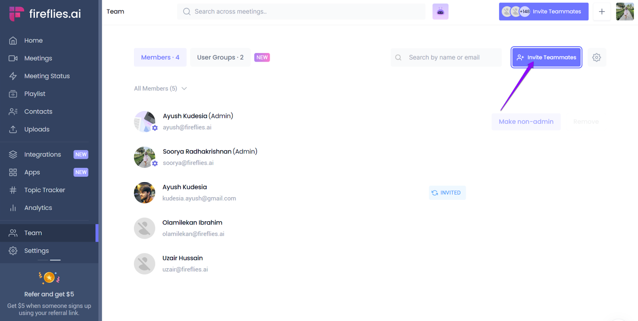Viewport: 638px width, 321px height.
Task: Open the Uploads page
Action: point(37,129)
